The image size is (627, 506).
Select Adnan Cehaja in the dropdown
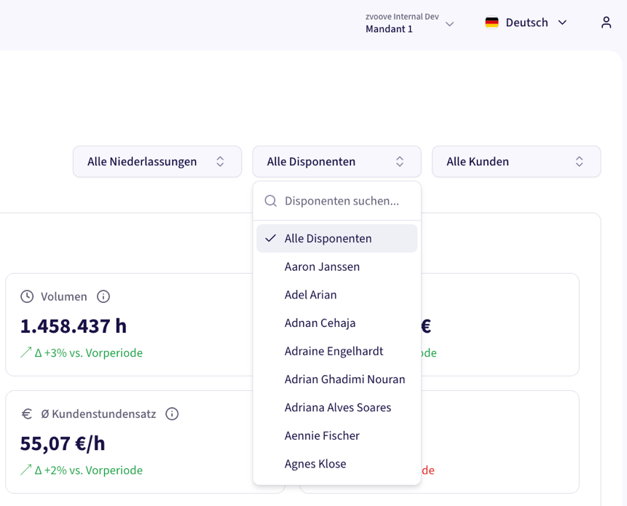coord(320,323)
